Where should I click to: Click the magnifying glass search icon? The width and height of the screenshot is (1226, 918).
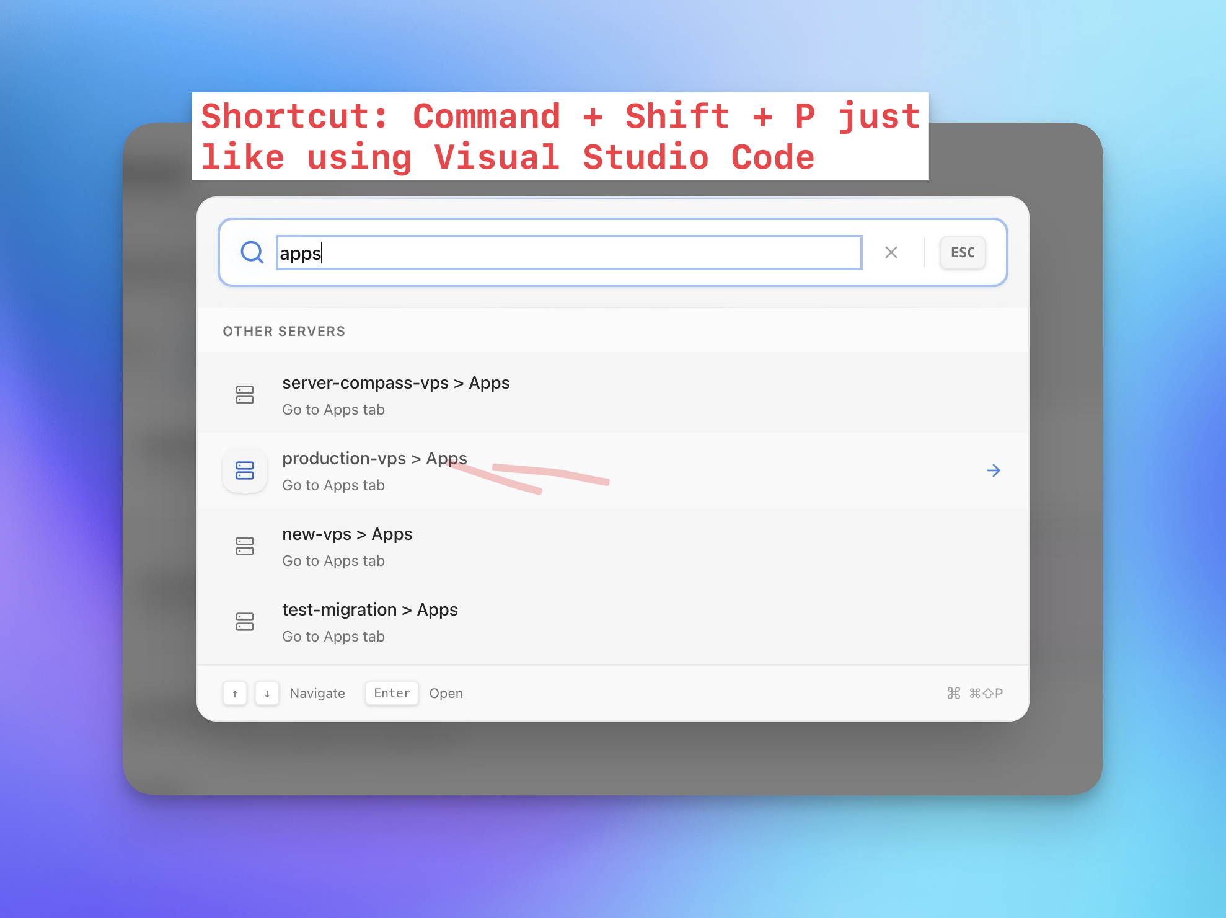(252, 252)
